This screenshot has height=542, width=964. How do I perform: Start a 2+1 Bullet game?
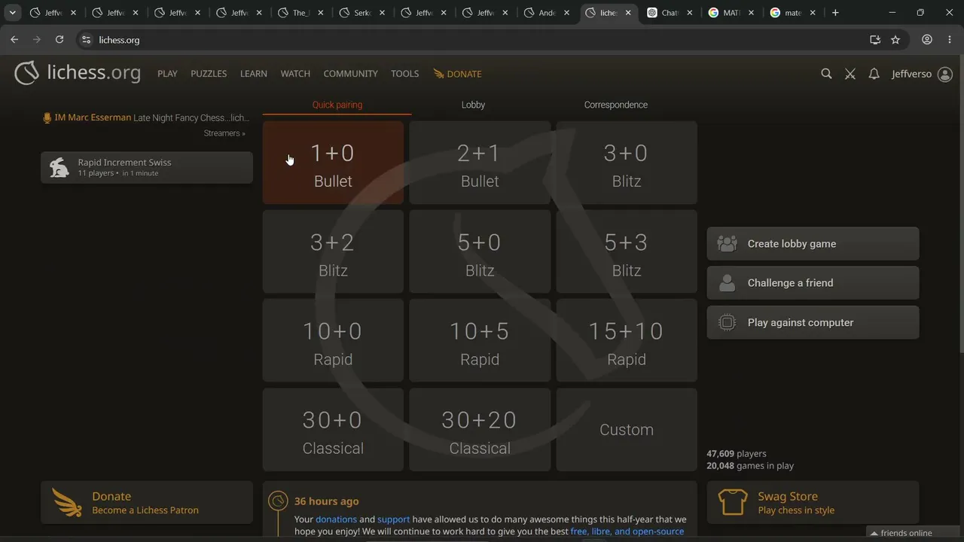480,163
